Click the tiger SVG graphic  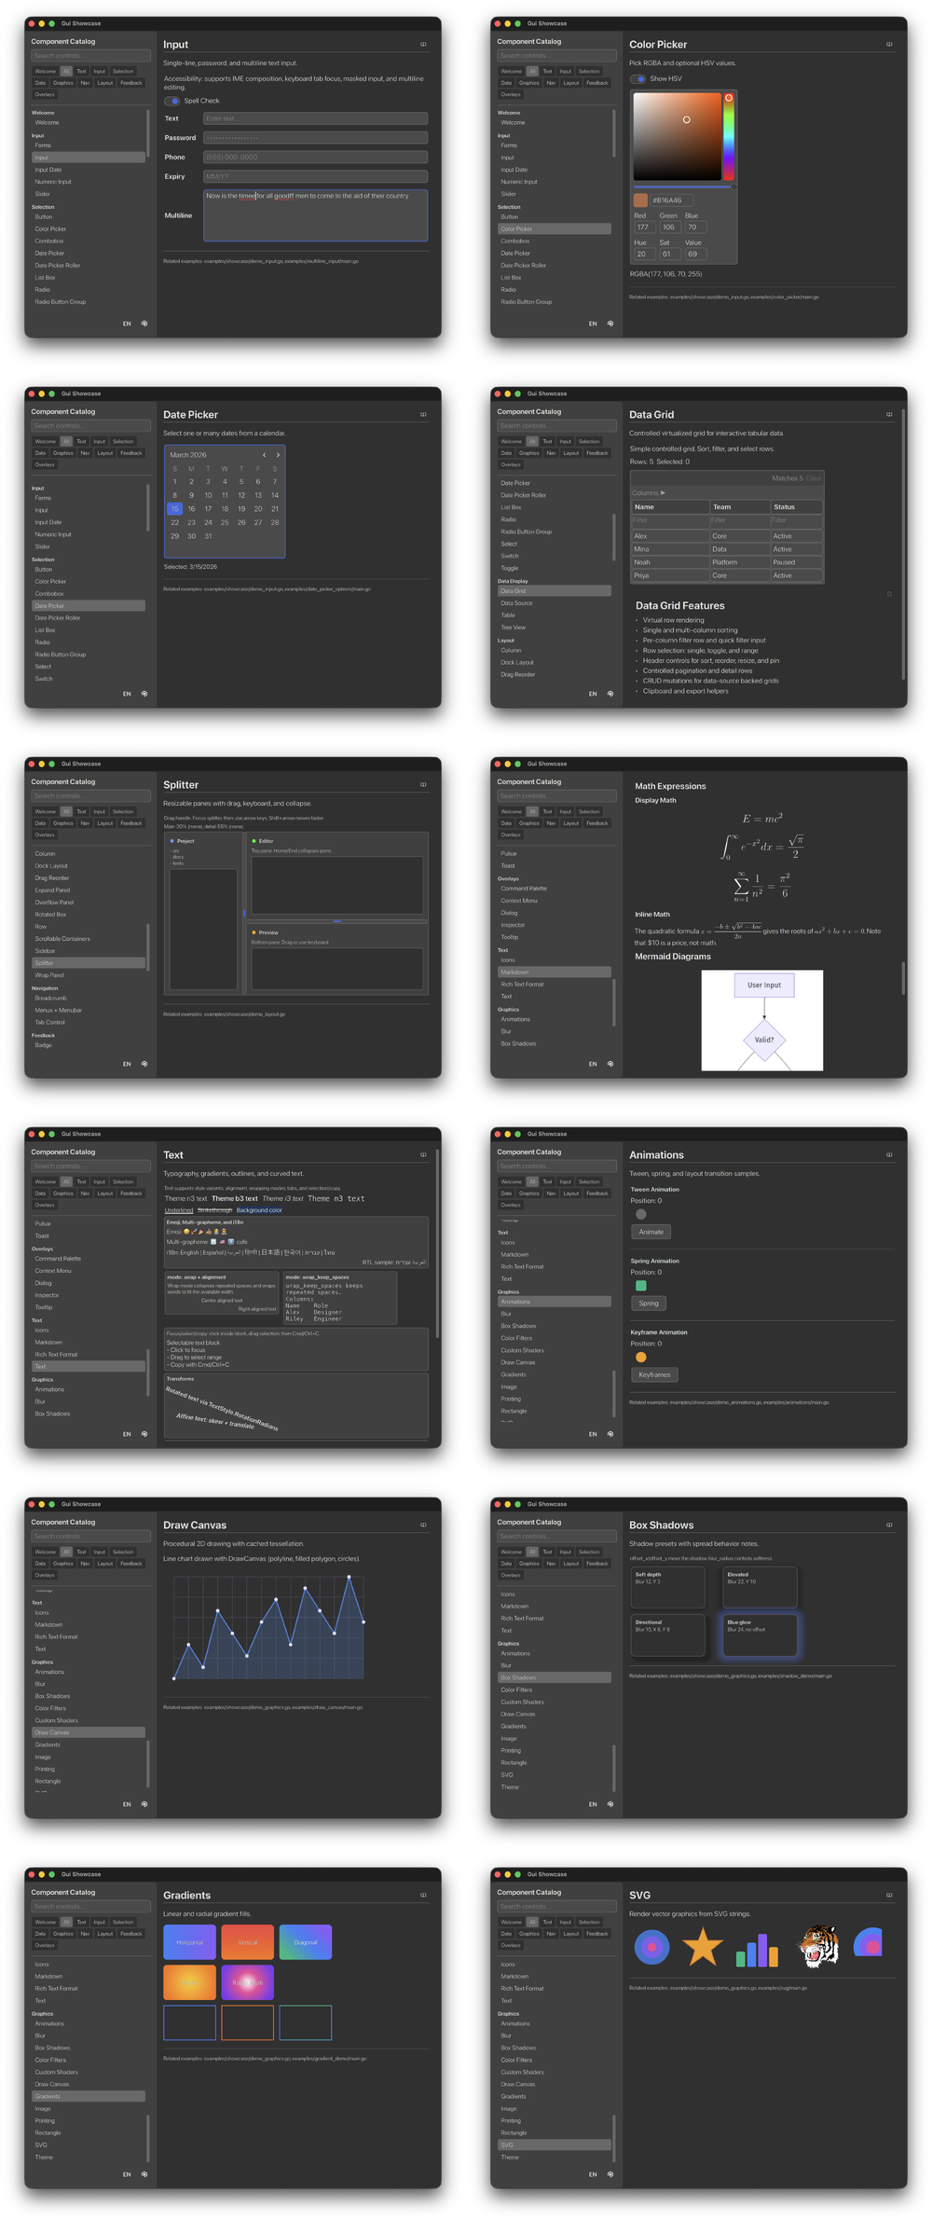pyautogui.click(x=819, y=1947)
